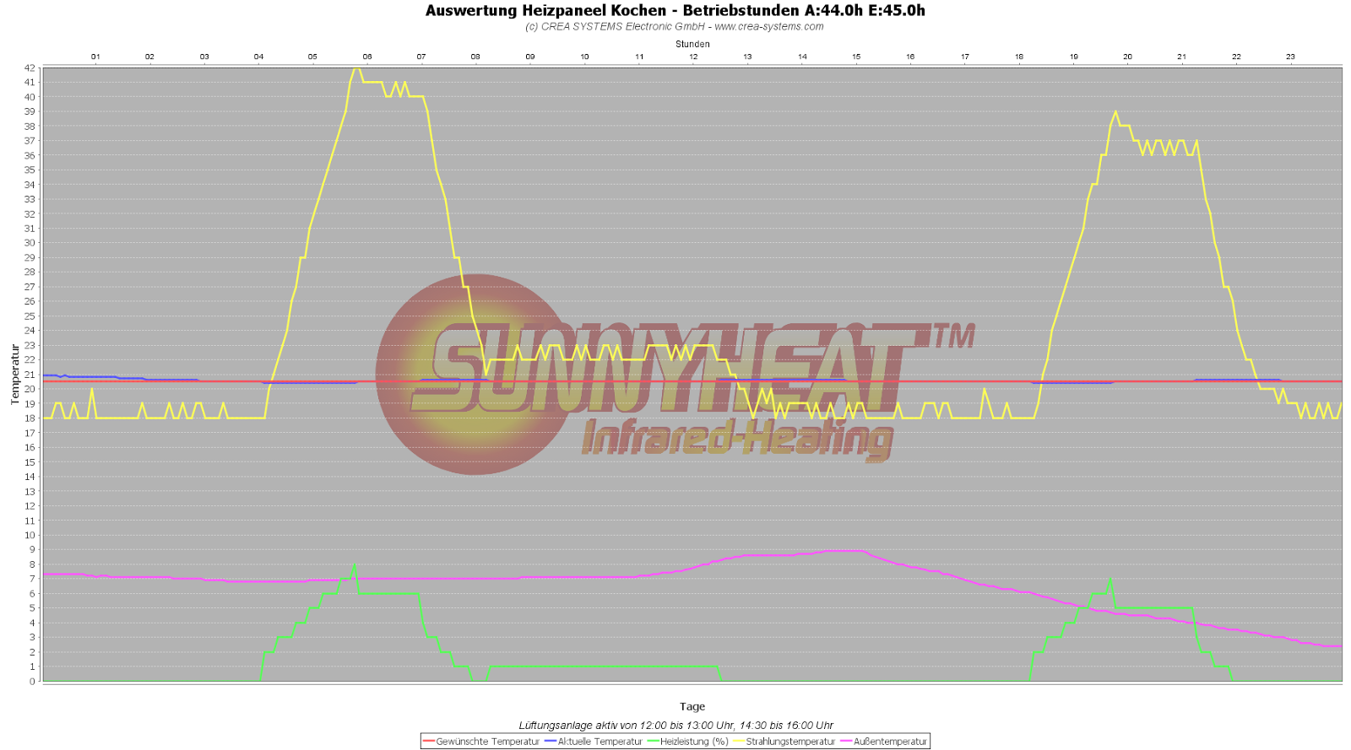Click hour tick '18' on top axis

pos(1019,57)
